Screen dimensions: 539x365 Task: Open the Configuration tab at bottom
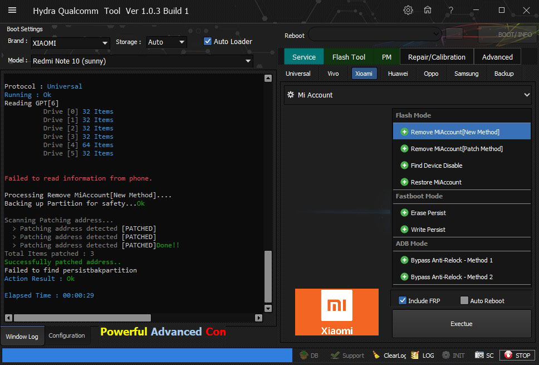(67, 335)
